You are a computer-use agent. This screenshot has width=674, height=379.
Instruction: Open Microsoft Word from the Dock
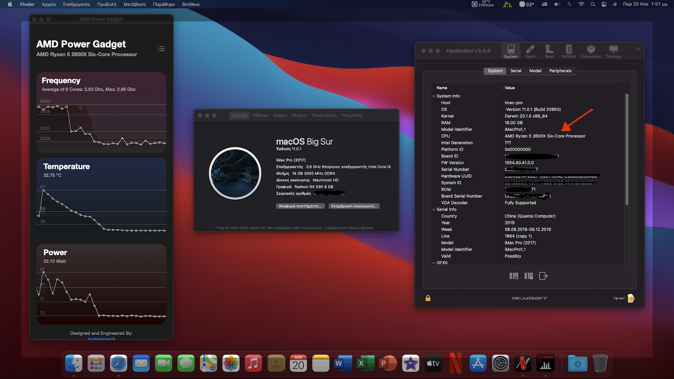pos(343,363)
